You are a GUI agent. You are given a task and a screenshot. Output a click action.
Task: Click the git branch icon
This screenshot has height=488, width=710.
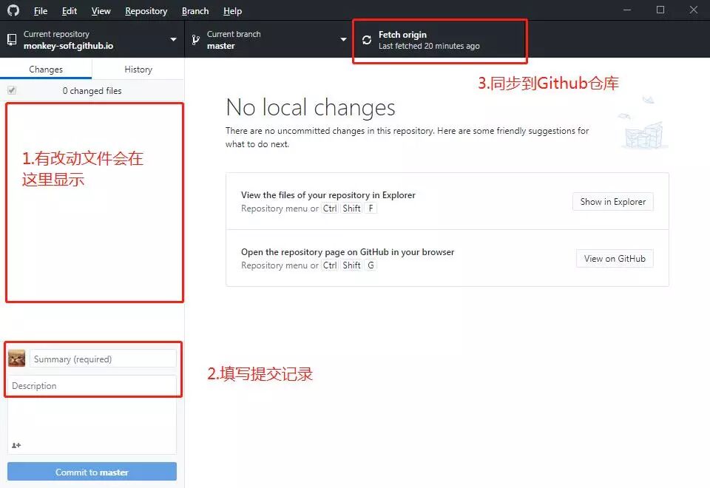(195, 40)
